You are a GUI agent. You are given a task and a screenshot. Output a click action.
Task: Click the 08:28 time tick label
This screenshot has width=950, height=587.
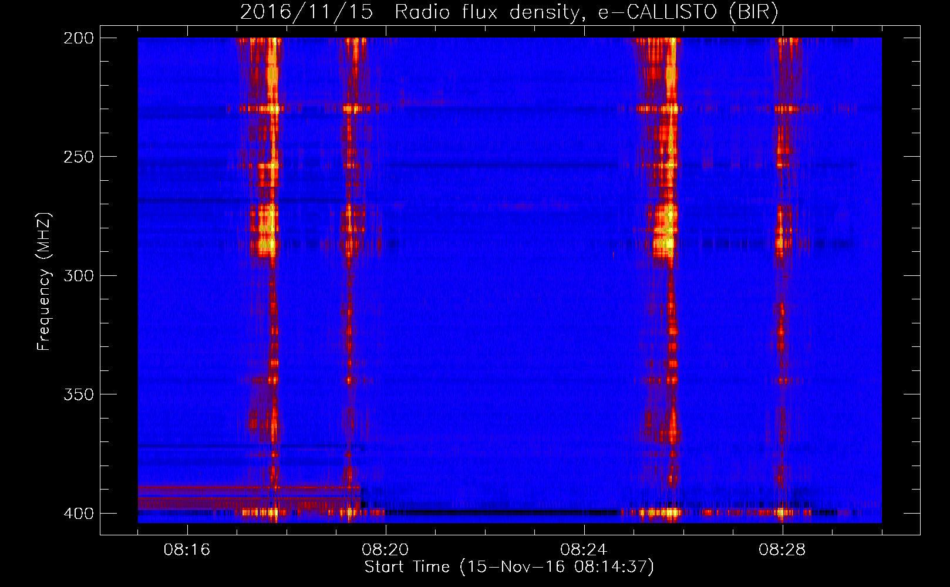pyautogui.click(x=782, y=550)
